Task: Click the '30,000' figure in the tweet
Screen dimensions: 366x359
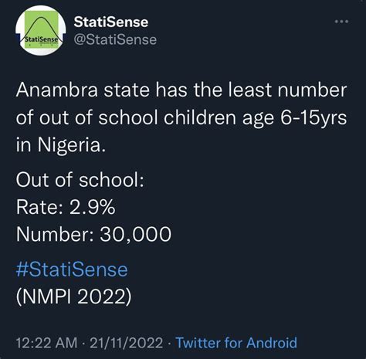Action: click(136, 234)
